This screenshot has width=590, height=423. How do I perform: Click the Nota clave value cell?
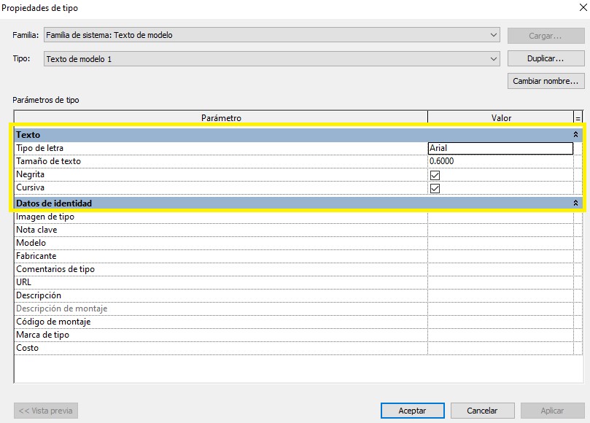pyautogui.click(x=500, y=230)
